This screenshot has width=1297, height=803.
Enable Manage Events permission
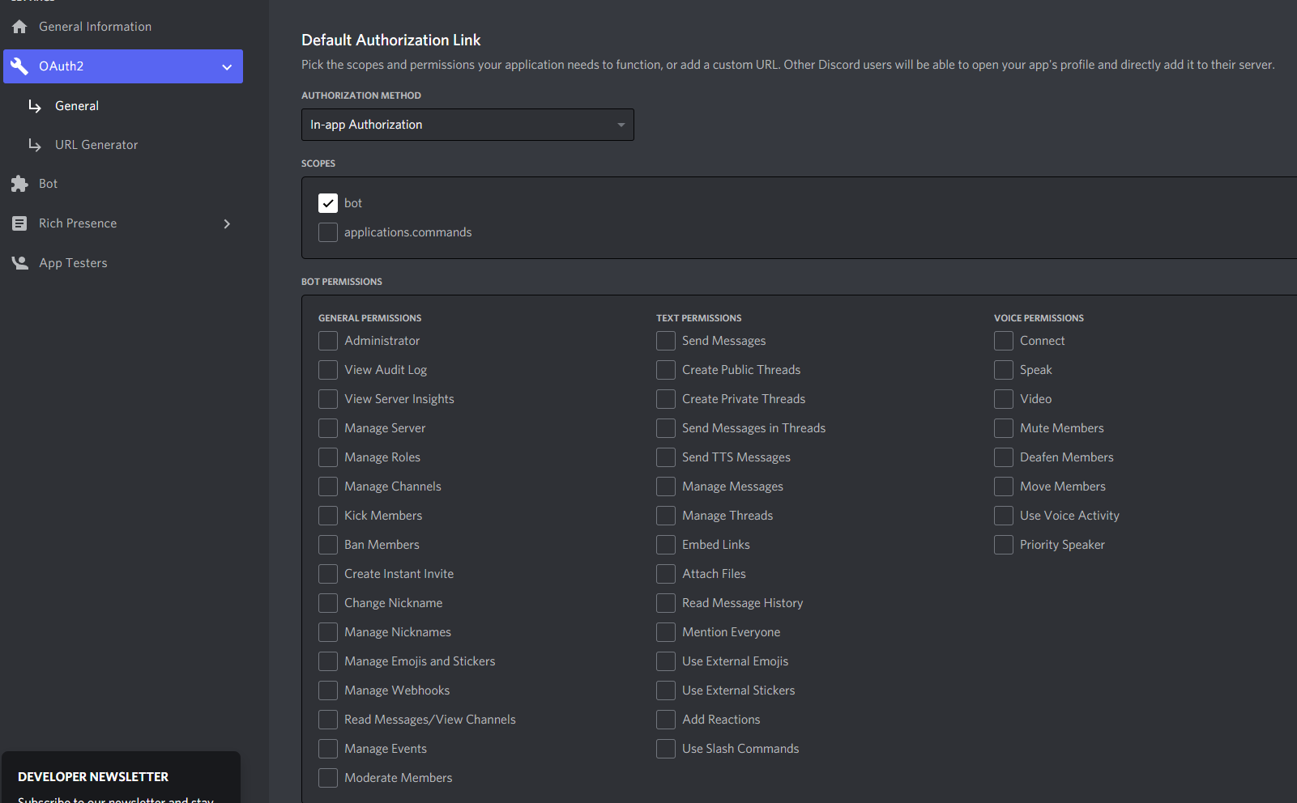(328, 749)
